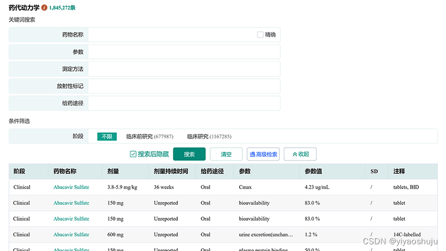Select the 1,845,272条 record count
This screenshot has height=251, width=446.
[x=62, y=8]
